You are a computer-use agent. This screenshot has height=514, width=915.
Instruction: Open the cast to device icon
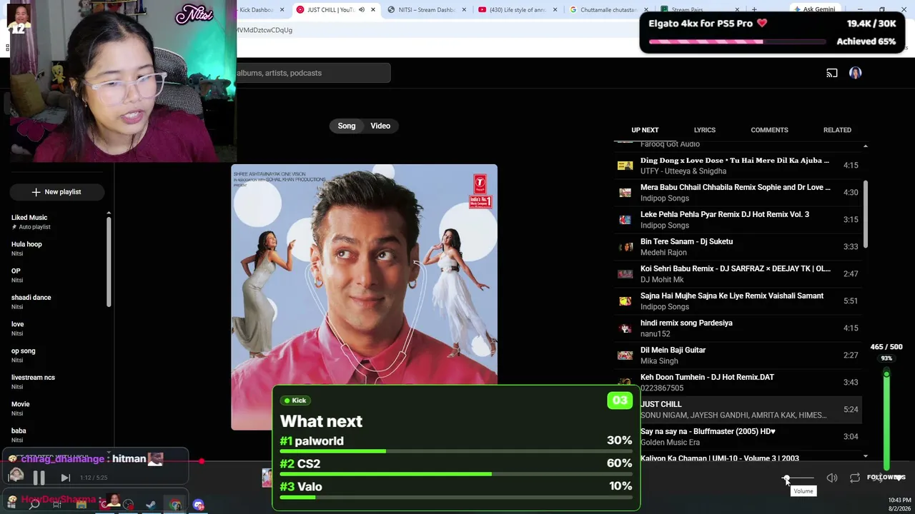coord(832,73)
